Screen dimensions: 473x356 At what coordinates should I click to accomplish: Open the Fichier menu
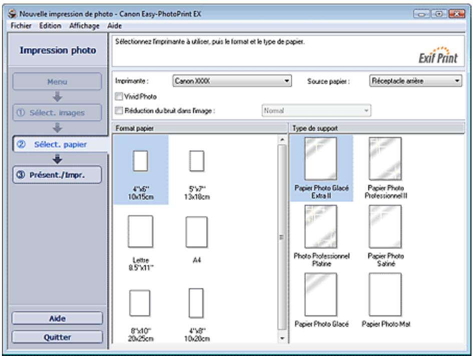tap(21, 25)
